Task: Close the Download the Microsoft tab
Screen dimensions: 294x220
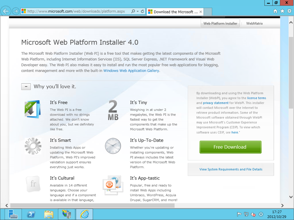Action: point(201,12)
